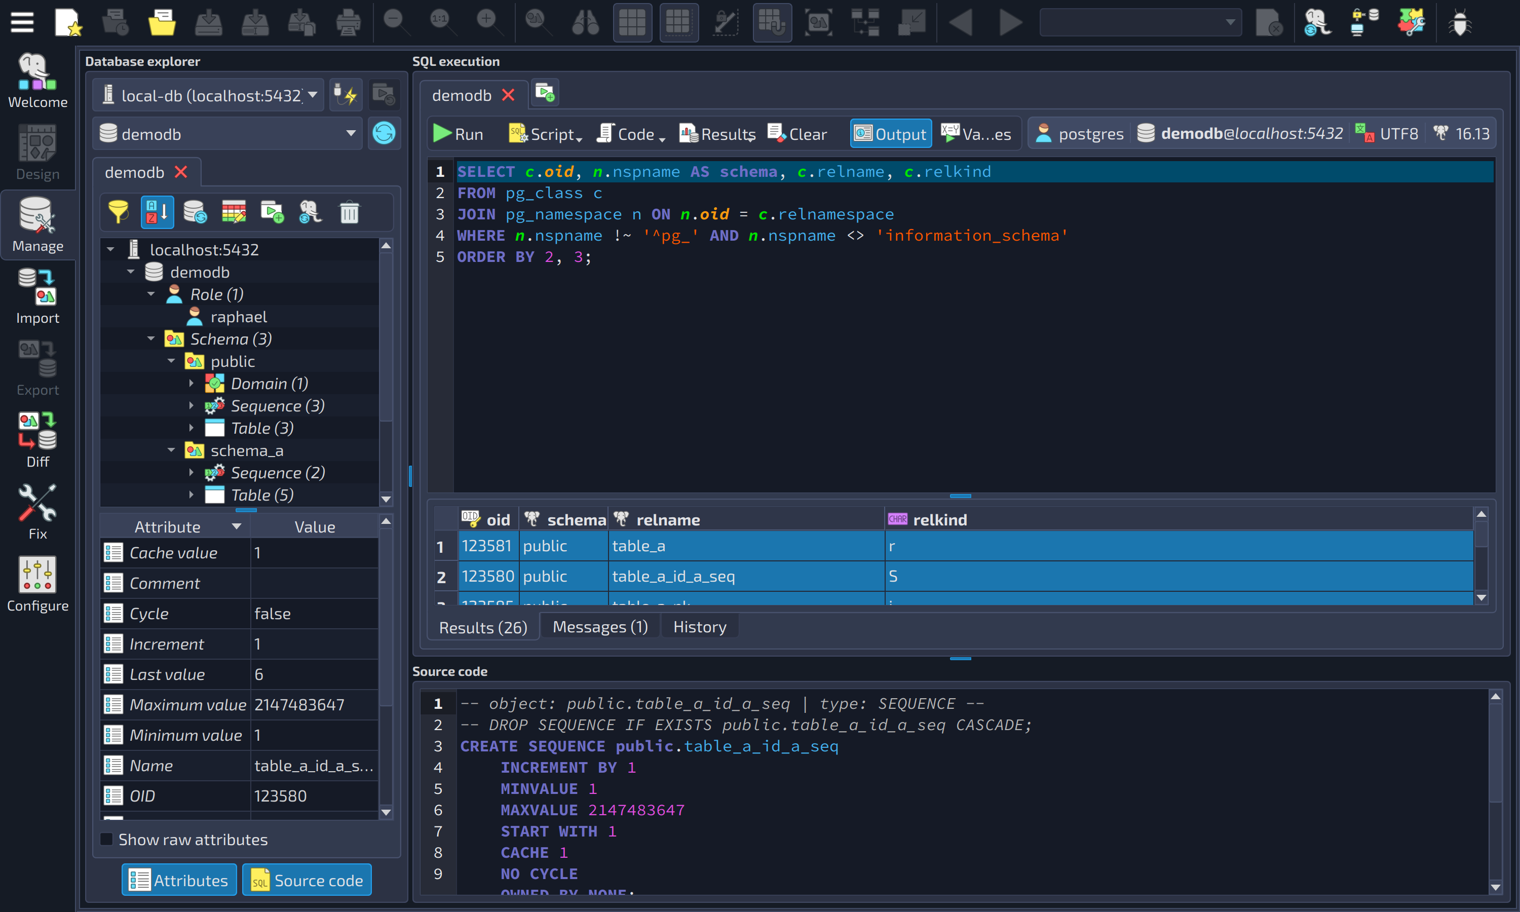Switch to Messages (1) tab
The image size is (1520, 912).
[x=600, y=627]
